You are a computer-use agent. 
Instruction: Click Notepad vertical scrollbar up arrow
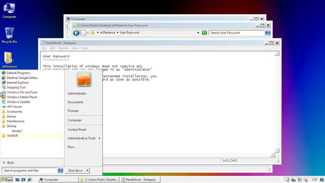tap(277, 54)
